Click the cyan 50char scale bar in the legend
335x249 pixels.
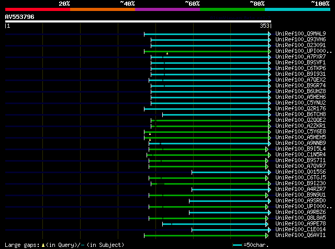point(237,245)
